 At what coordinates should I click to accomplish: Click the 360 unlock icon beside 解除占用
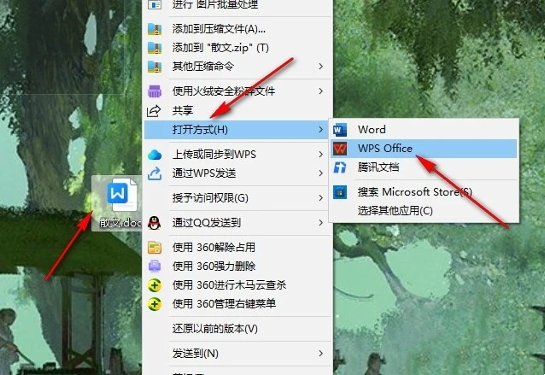click(155, 248)
